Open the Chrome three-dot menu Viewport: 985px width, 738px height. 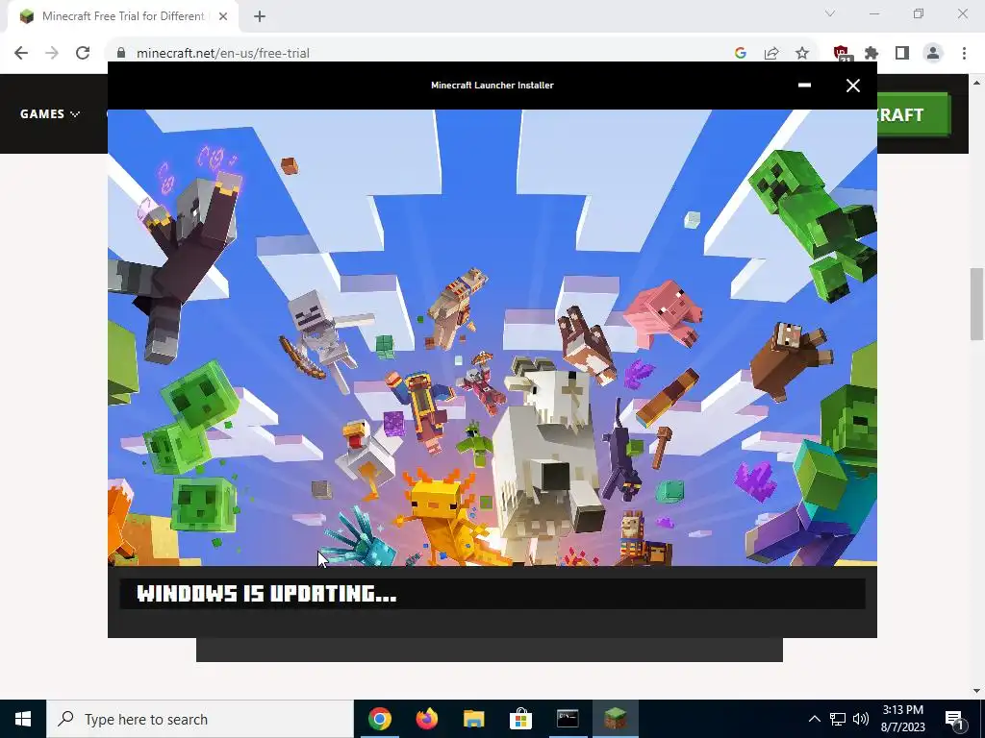coord(964,53)
